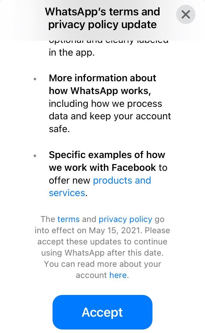Tap the bold word 'Facebook'
205x333 pixels.
pos(134,167)
